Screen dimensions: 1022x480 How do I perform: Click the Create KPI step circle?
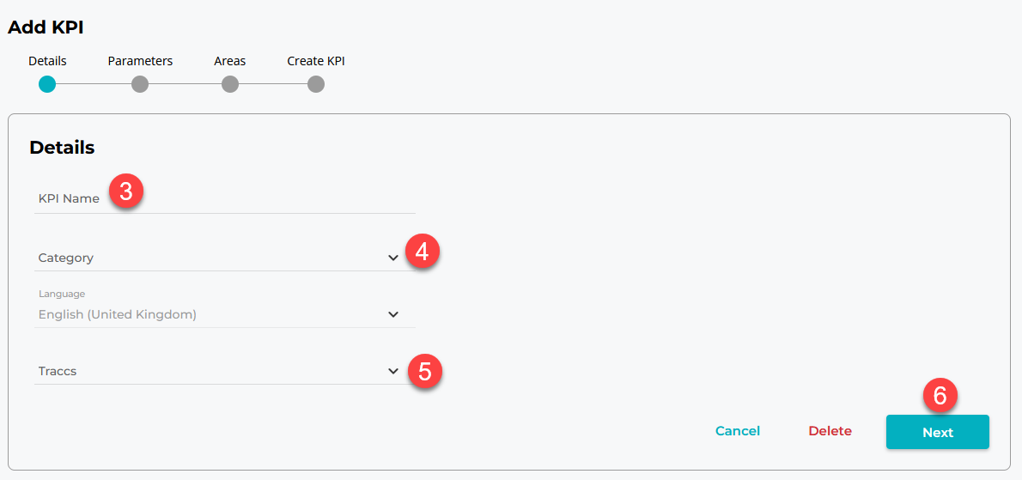pos(316,84)
